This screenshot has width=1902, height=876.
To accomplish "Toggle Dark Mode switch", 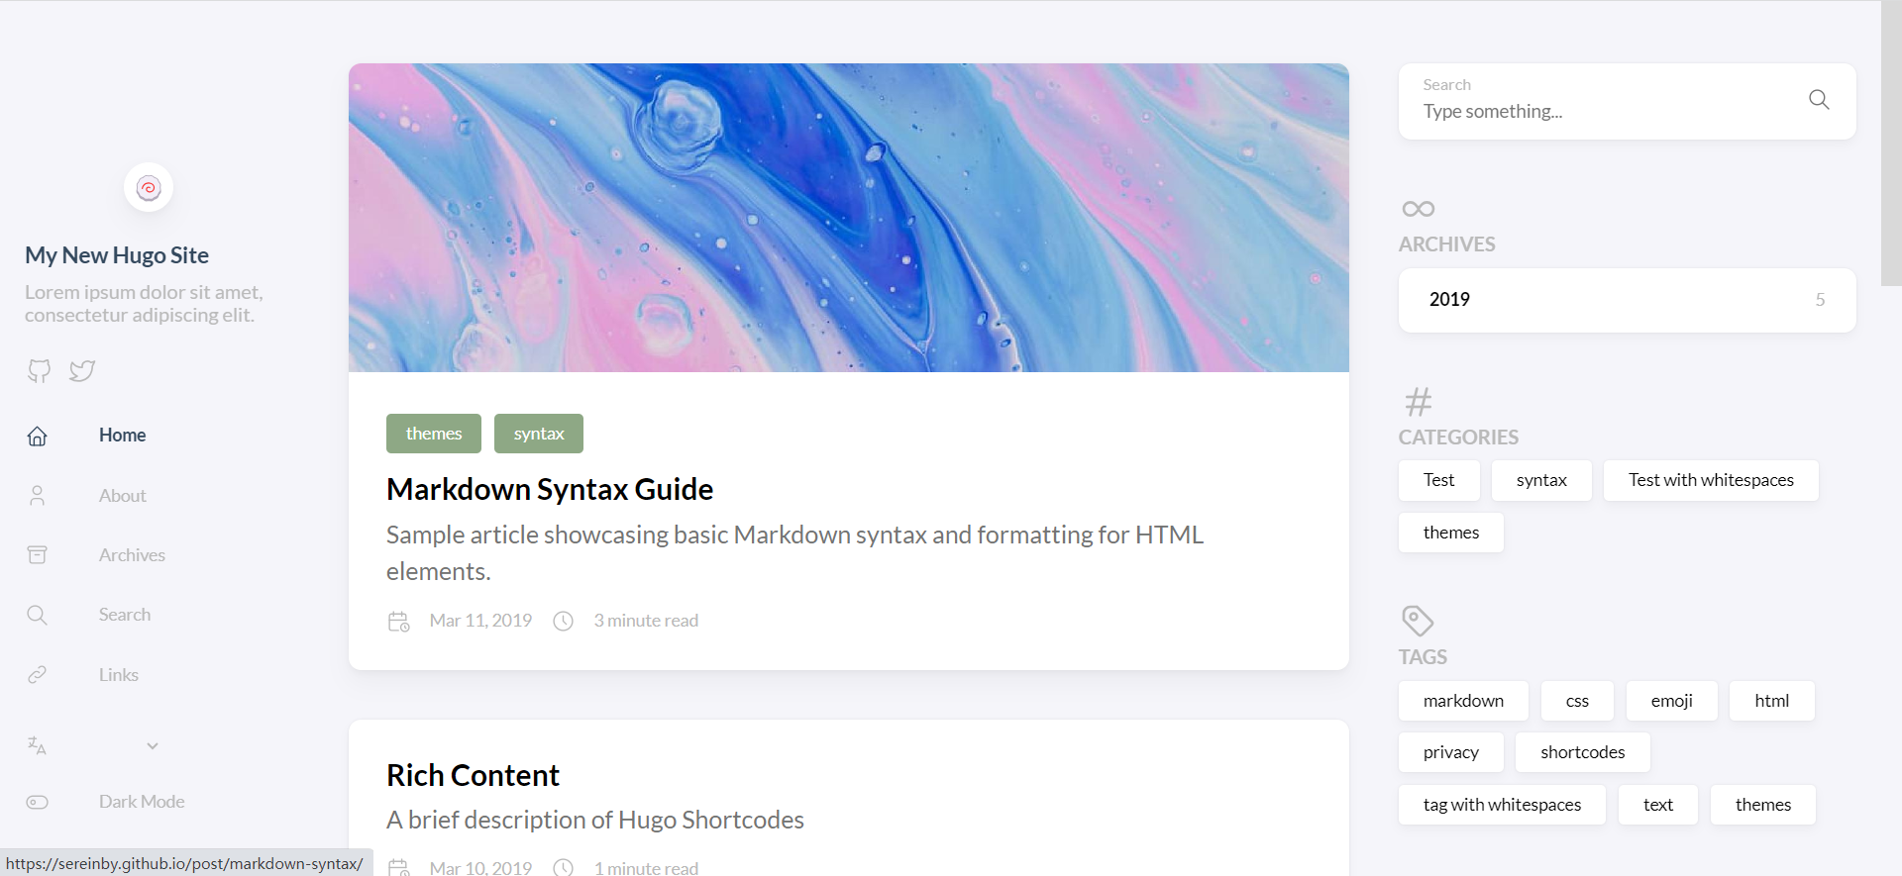I will (x=38, y=802).
